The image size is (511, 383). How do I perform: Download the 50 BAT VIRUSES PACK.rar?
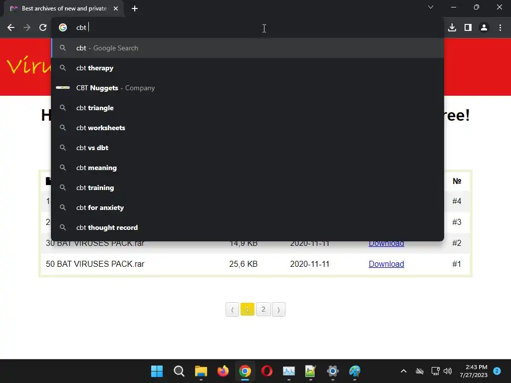tap(386, 264)
